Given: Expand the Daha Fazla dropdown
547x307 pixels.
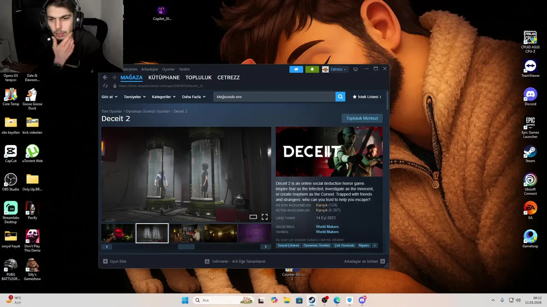Looking at the screenshot, I should [194, 97].
